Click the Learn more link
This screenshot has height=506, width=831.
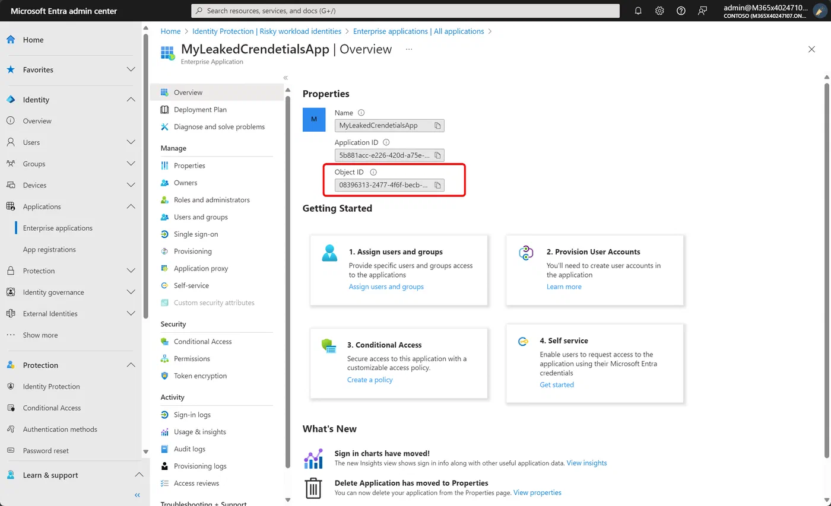(x=564, y=287)
